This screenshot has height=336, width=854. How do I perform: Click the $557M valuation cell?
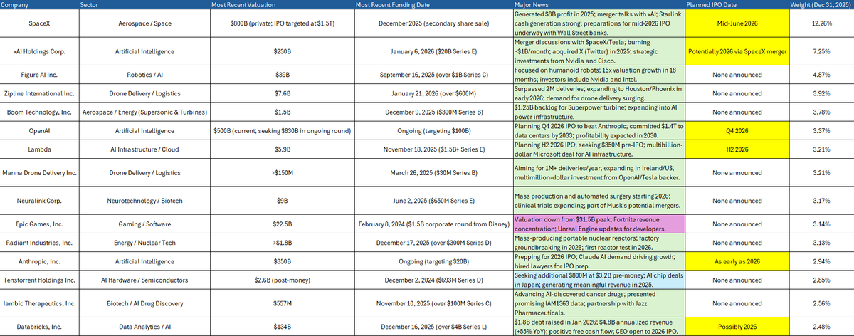pyautogui.click(x=283, y=303)
